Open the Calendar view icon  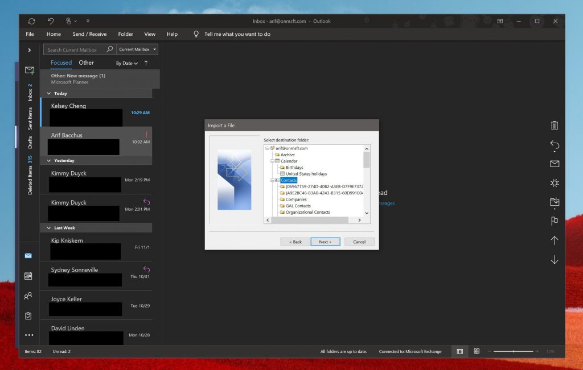tap(28, 276)
